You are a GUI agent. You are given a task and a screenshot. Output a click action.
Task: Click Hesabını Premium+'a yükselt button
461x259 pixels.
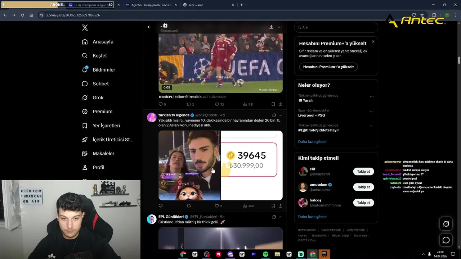coord(328,67)
